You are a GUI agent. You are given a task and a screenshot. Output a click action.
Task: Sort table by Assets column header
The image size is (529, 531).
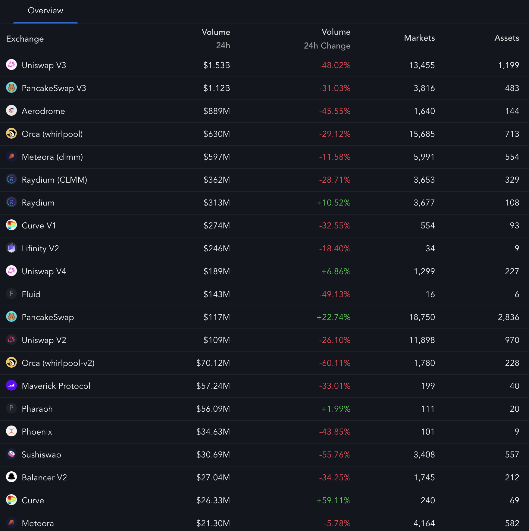(x=507, y=38)
